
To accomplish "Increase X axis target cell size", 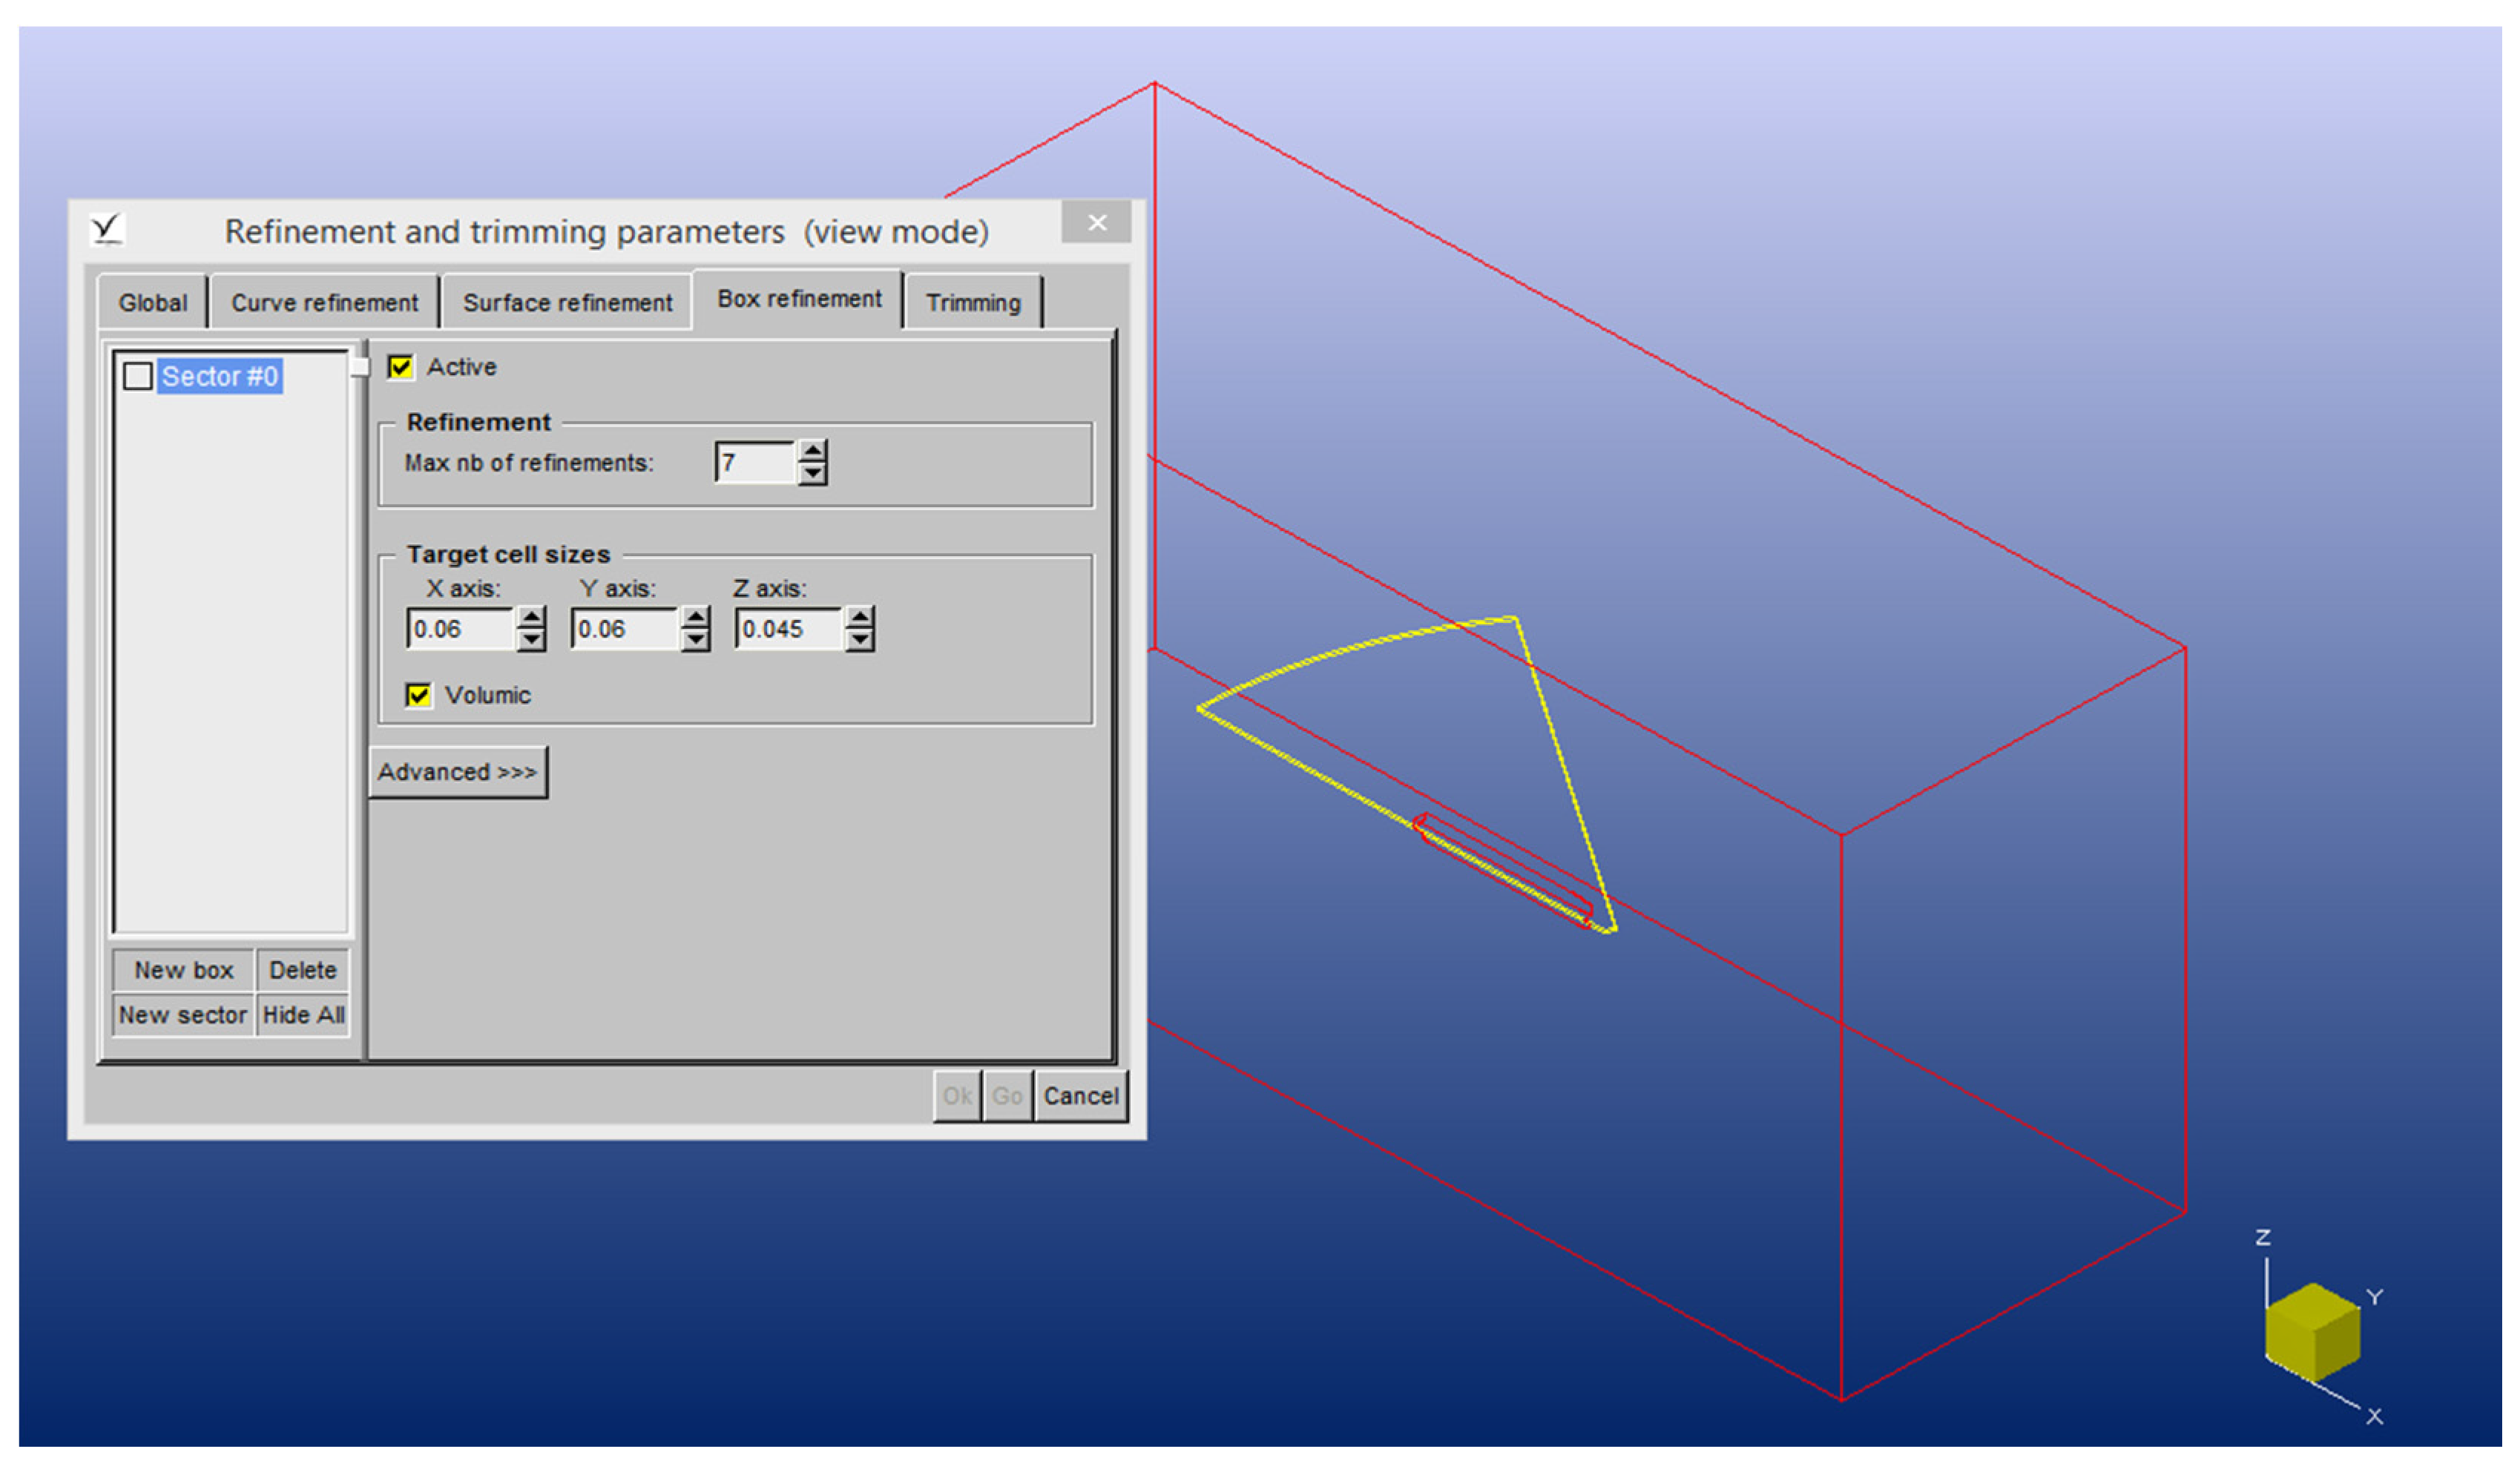I will pyautogui.click(x=532, y=618).
